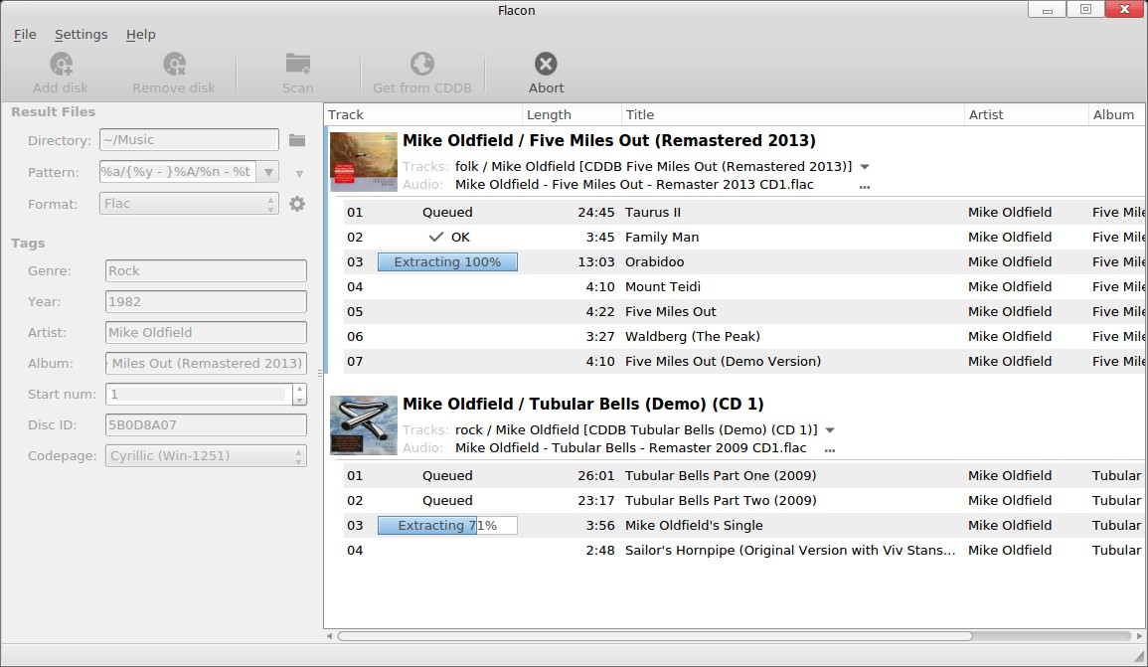This screenshot has height=667, width=1148.
Task: Open the File menu
Action: coord(25,34)
